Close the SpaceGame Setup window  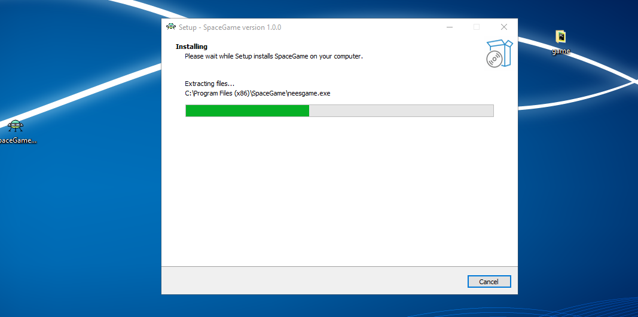[x=504, y=27]
